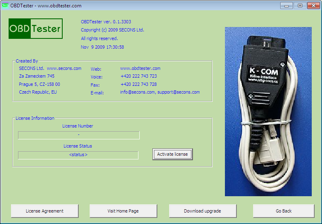Click fax number '+420 222 743 728'

pyautogui.click(x=138, y=84)
